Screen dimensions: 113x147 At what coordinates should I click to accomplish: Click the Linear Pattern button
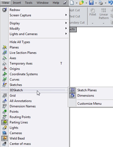tap(104, 14)
